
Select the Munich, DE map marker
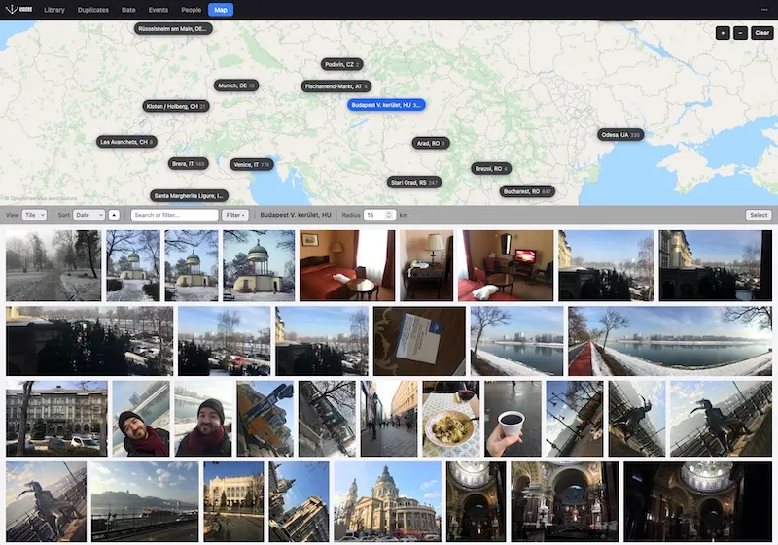tap(236, 85)
